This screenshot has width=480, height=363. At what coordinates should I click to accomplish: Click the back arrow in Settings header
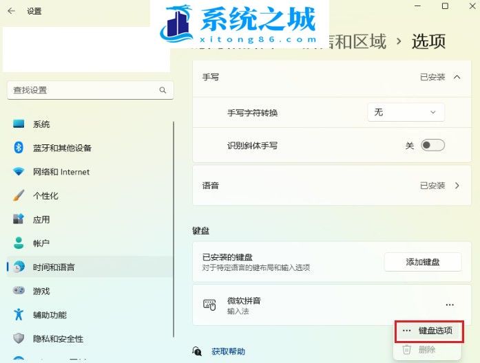click(11, 11)
